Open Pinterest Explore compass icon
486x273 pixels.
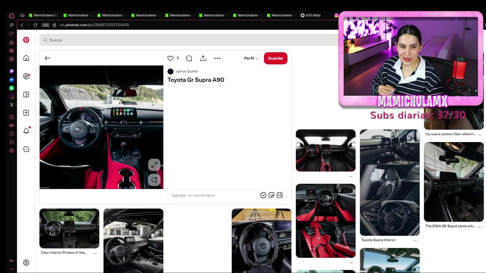(26, 76)
